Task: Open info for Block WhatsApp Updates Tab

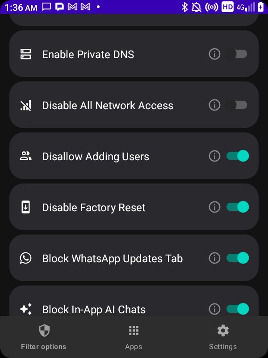Action: (214, 258)
